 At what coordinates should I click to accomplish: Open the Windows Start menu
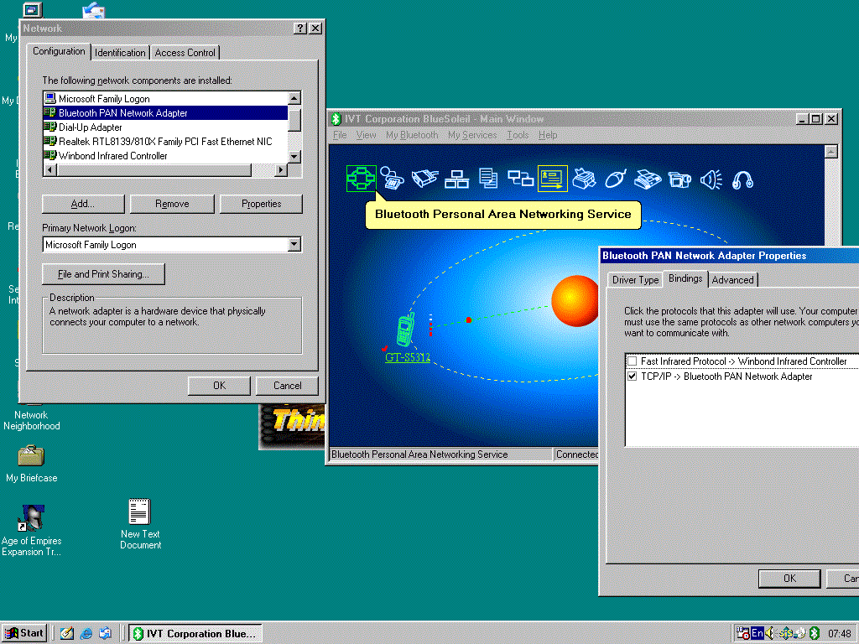[x=24, y=633]
